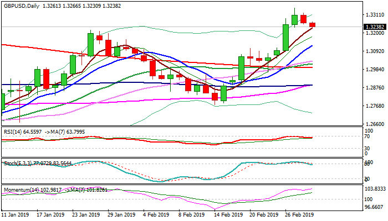Select the tall green candle near 26 Feb
The height and width of the screenshot is (221, 388).
286,38
